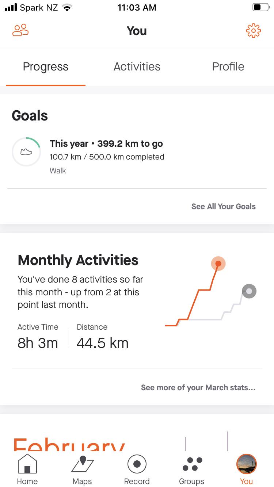Switch to the Profile tab
Viewport: 274px width, 487px height.
[x=228, y=67]
